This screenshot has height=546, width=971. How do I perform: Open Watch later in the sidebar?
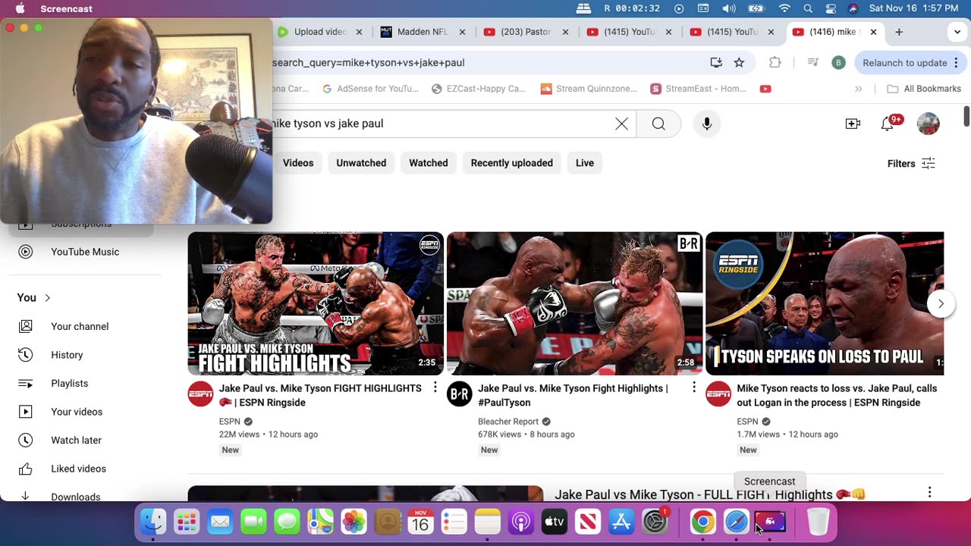[x=81, y=440]
